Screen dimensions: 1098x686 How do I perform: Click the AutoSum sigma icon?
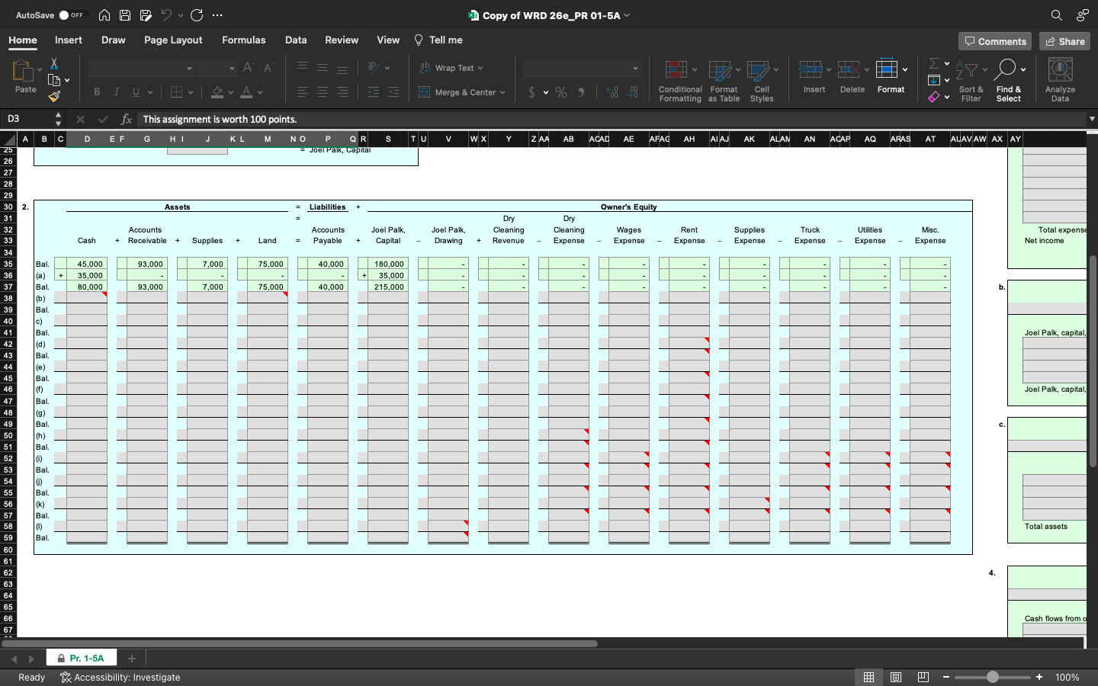pyautogui.click(x=934, y=63)
